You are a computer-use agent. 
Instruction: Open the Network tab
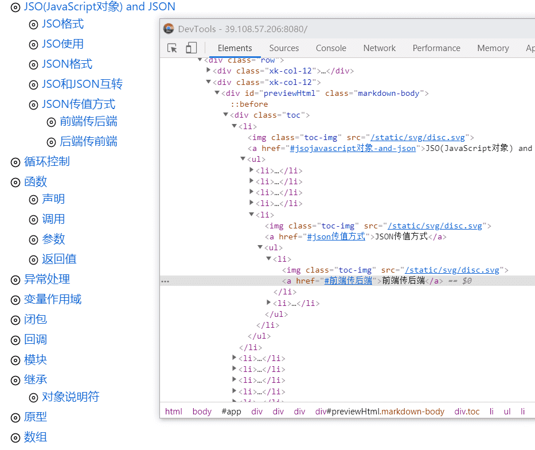coord(379,48)
